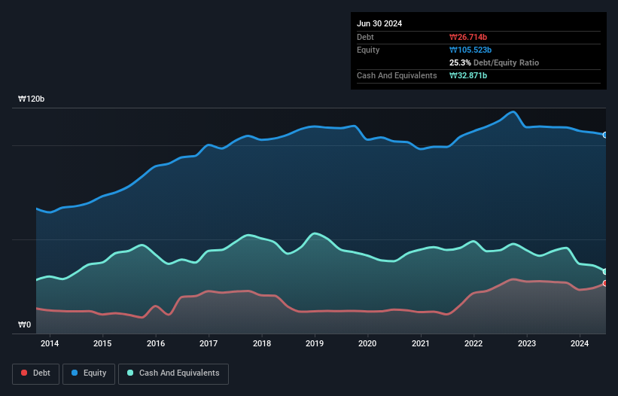The image size is (618, 396).
Task: Toggle Cash And Equivalents legend button
Action: point(173,373)
